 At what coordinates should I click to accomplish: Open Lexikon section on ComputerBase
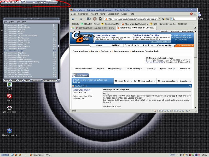point(148,45)
